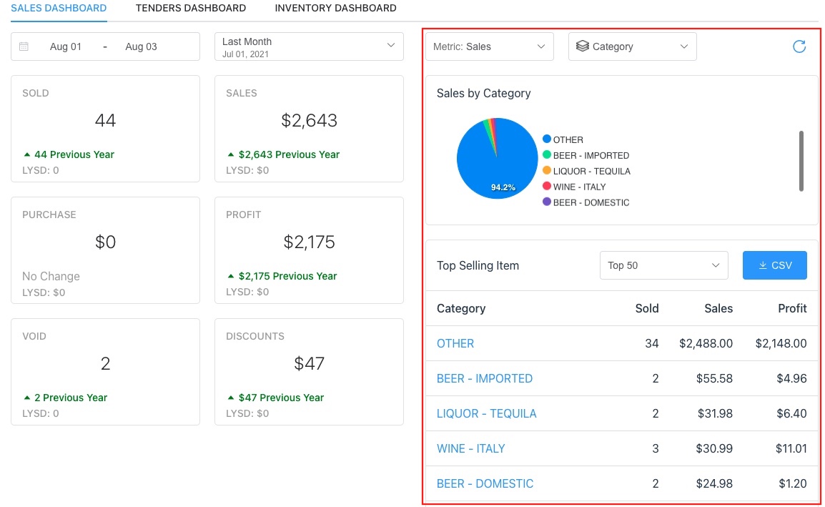Image resolution: width=825 pixels, height=507 pixels.
Task: Open the BEER - IMPORTED category link
Action: [x=484, y=378]
